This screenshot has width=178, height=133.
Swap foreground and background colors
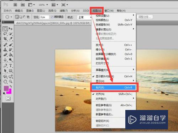pos(11,87)
